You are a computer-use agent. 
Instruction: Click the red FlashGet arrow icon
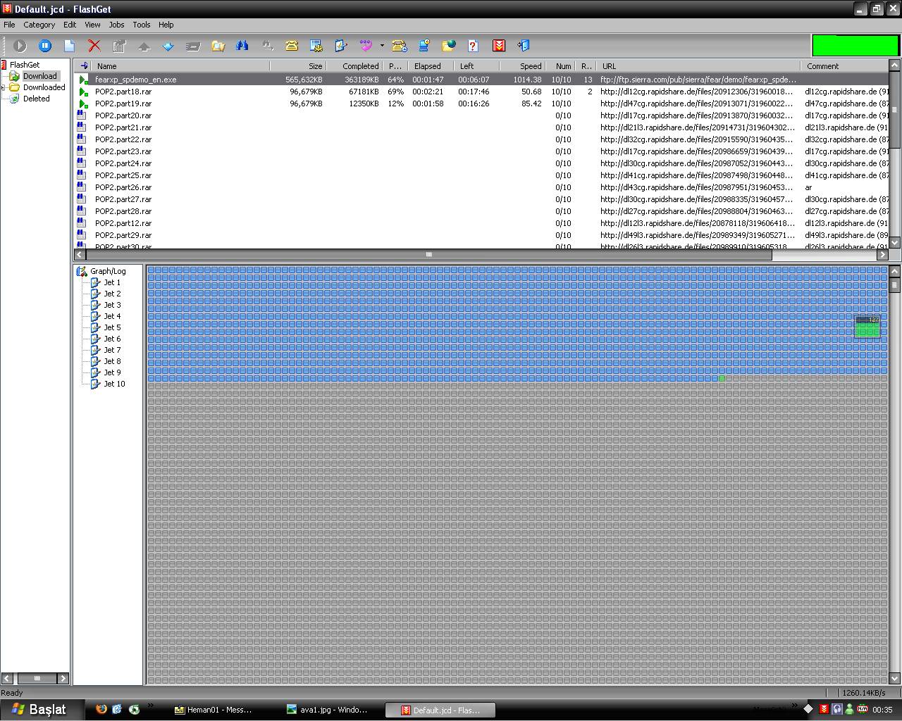(x=499, y=46)
